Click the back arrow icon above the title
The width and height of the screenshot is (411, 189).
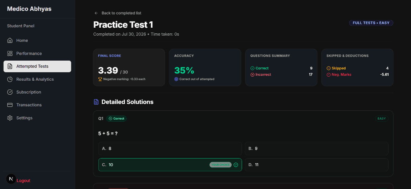tap(96, 13)
